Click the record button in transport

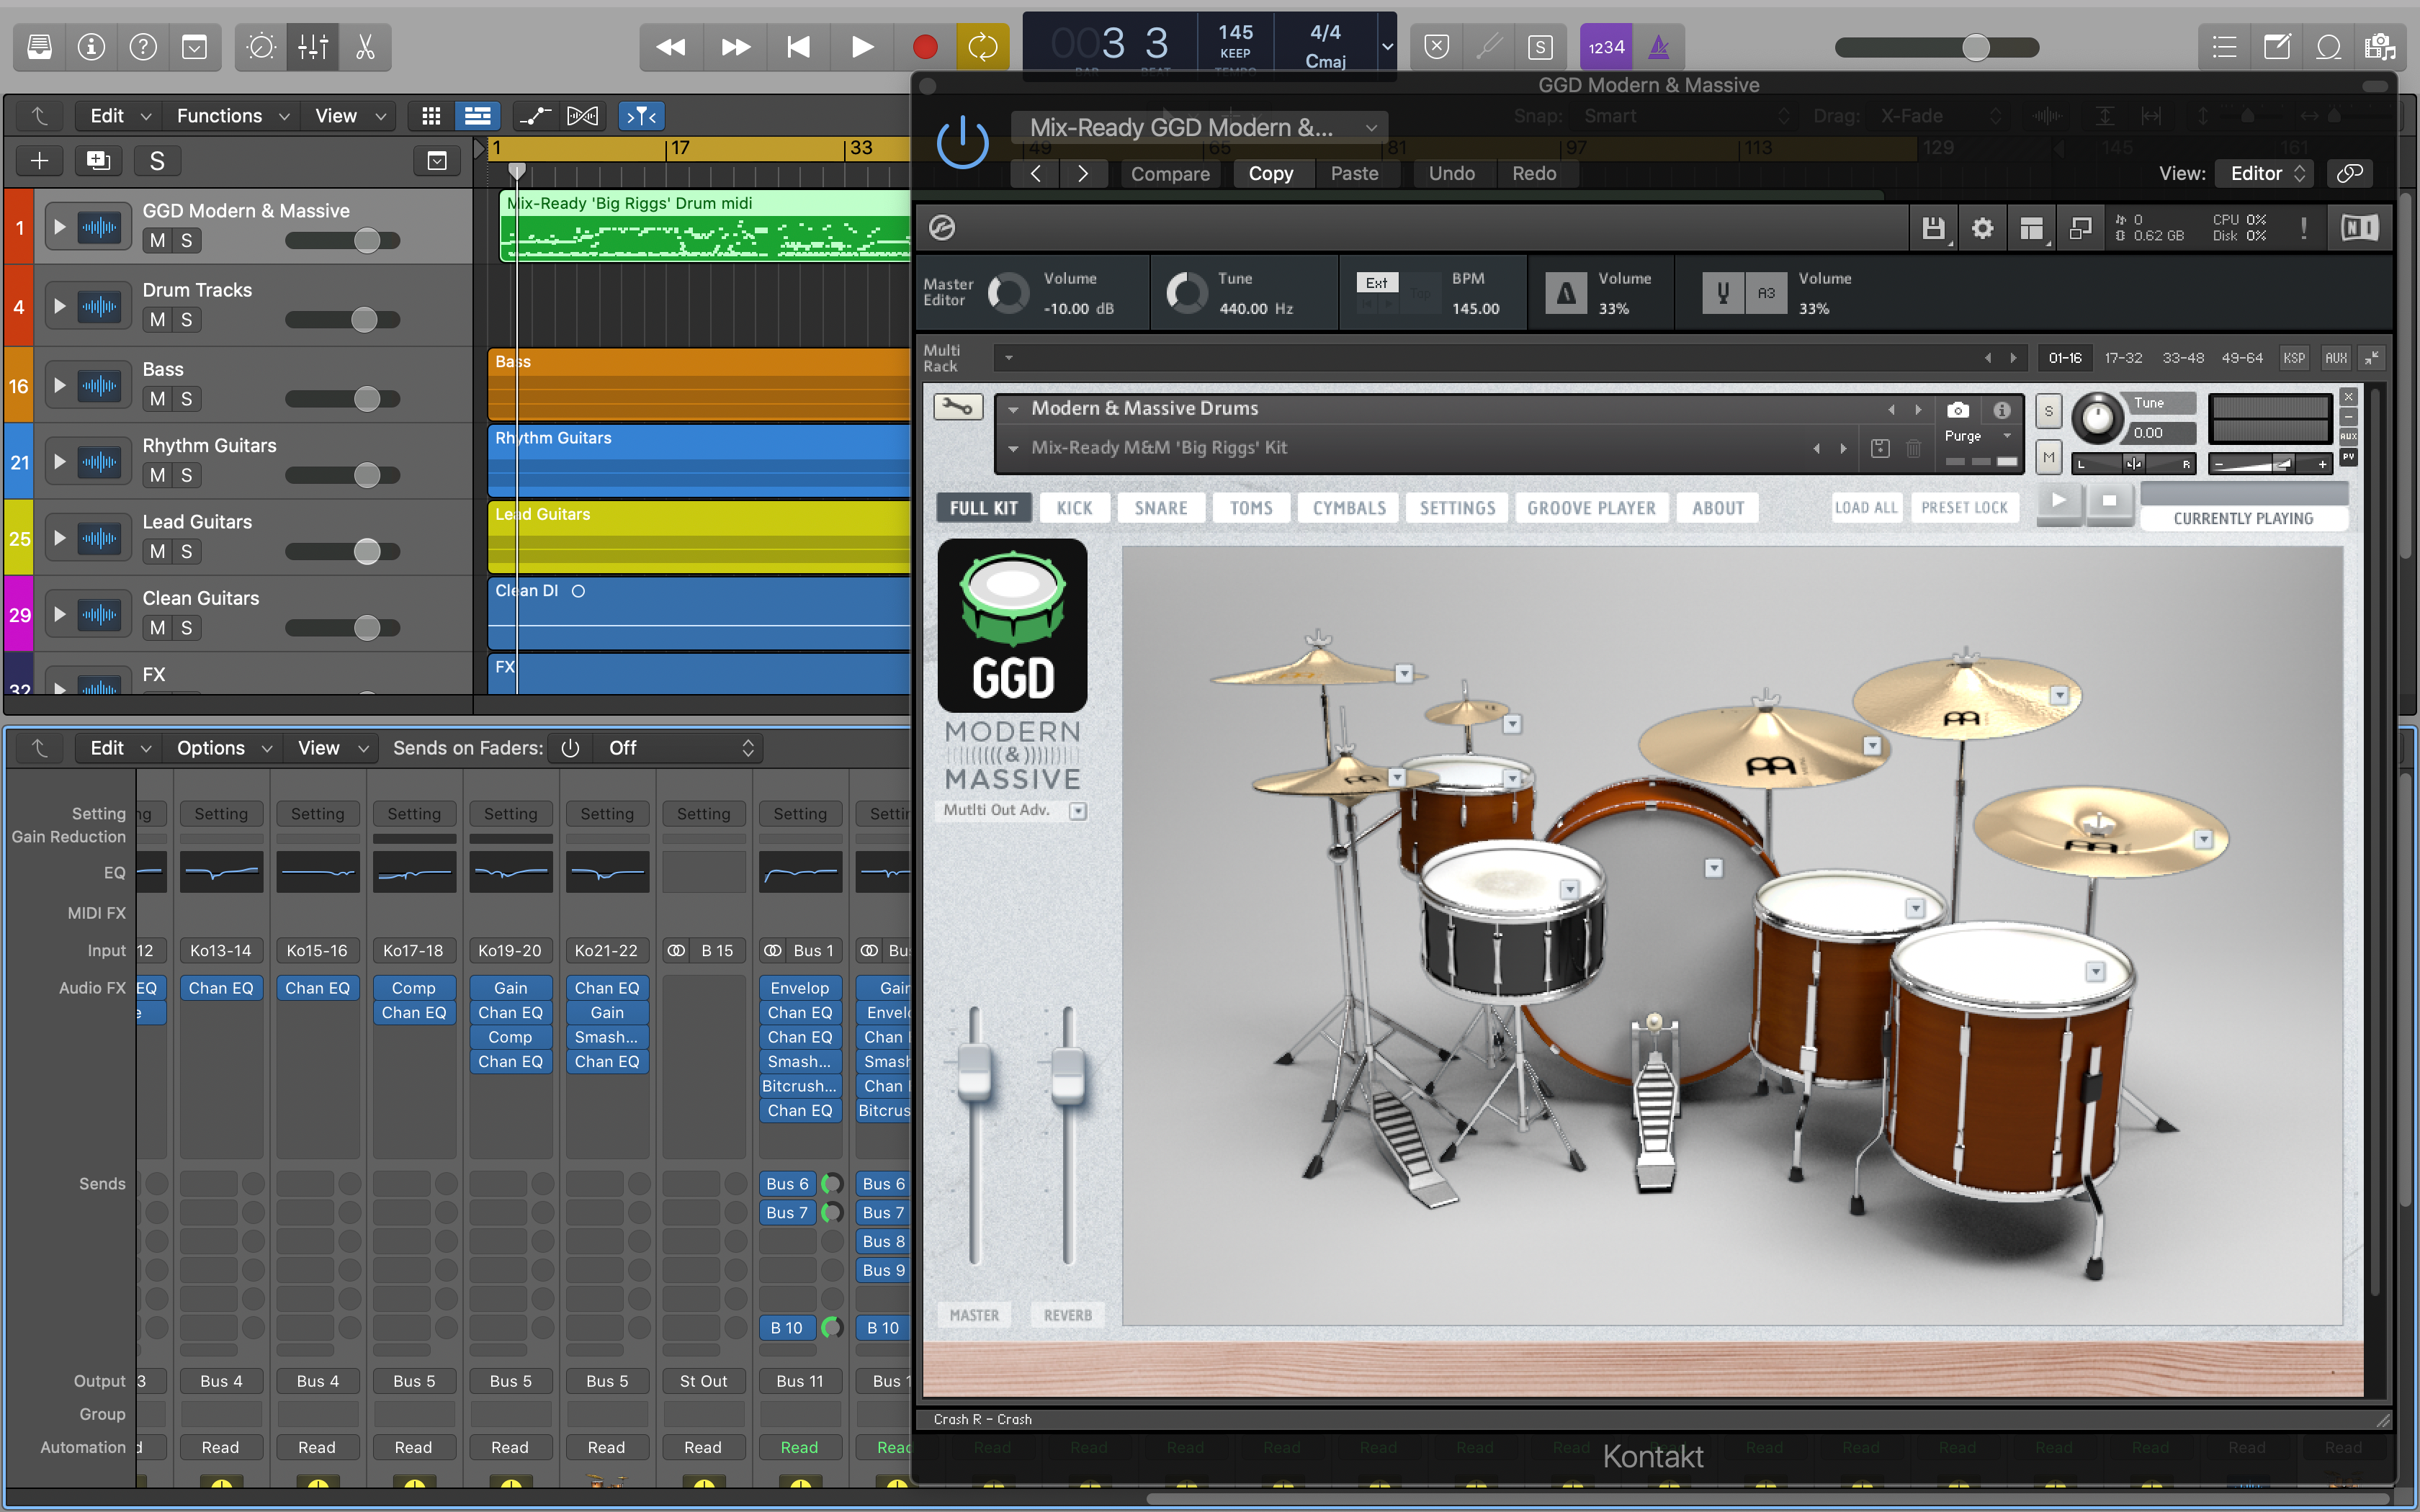(925, 47)
